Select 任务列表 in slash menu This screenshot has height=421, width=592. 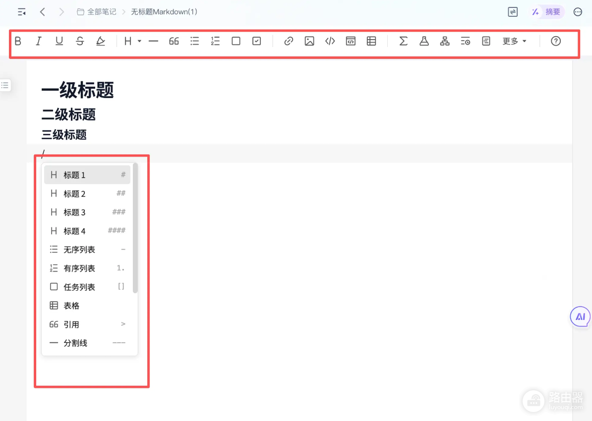[87, 287]
